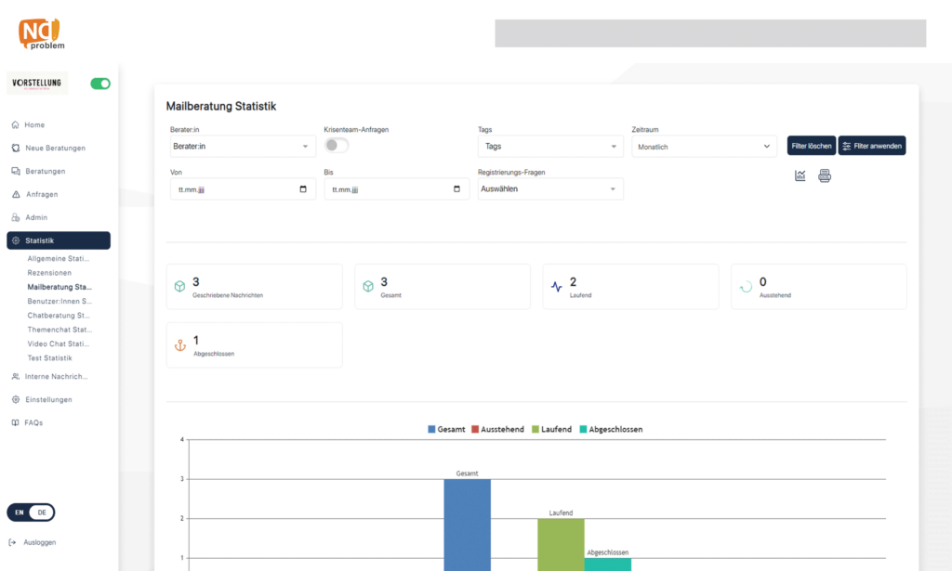Screen dimensions: 952x571
Task: Select Rezensionen under Statistik
Action: pyautogui.click(x=49, y=273)
